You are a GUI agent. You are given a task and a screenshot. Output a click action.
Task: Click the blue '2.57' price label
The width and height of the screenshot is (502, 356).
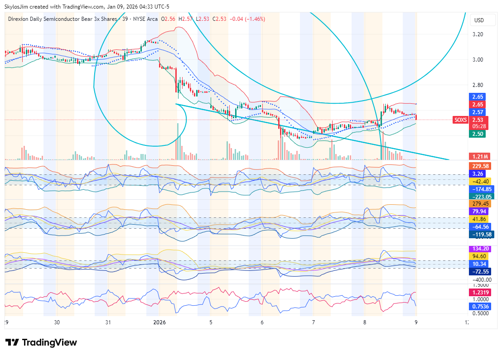coord(478,112)
